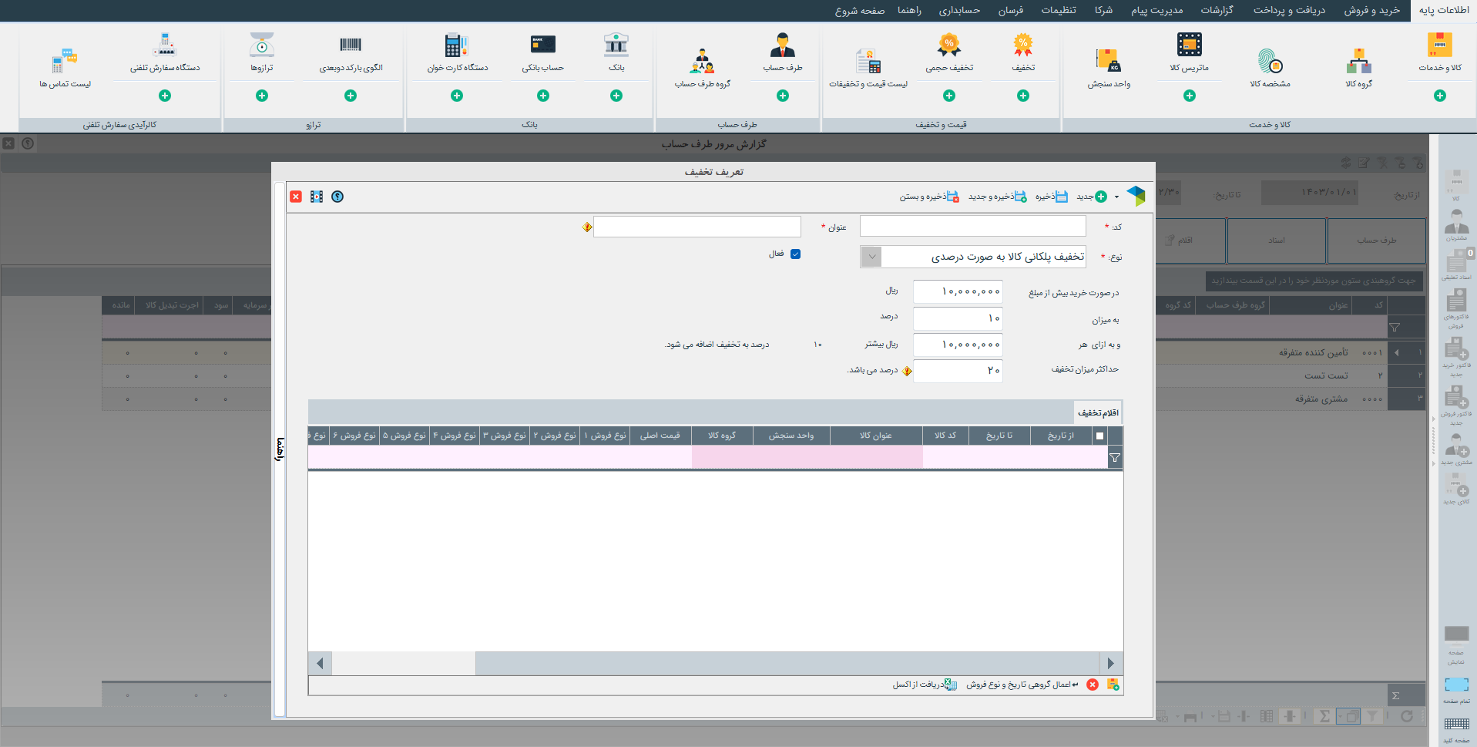The image size is (1477, 747).
Task: Open the الگوی بارکد دوبعدی icon
Action: 351,45
